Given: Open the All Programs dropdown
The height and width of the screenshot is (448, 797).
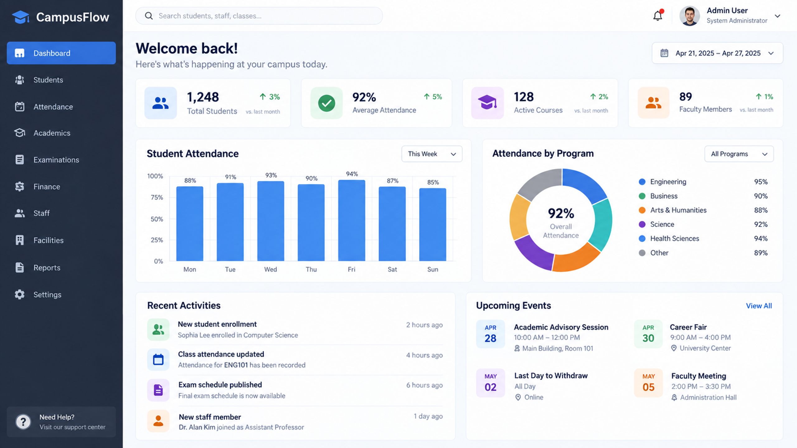Looking at the screenshot, I should pos(739,154).
